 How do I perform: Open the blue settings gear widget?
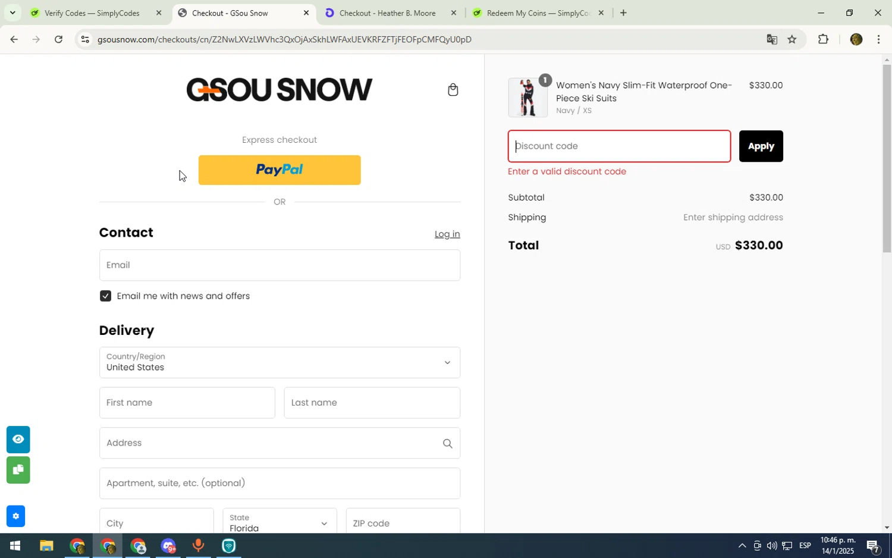coord(16,516)
